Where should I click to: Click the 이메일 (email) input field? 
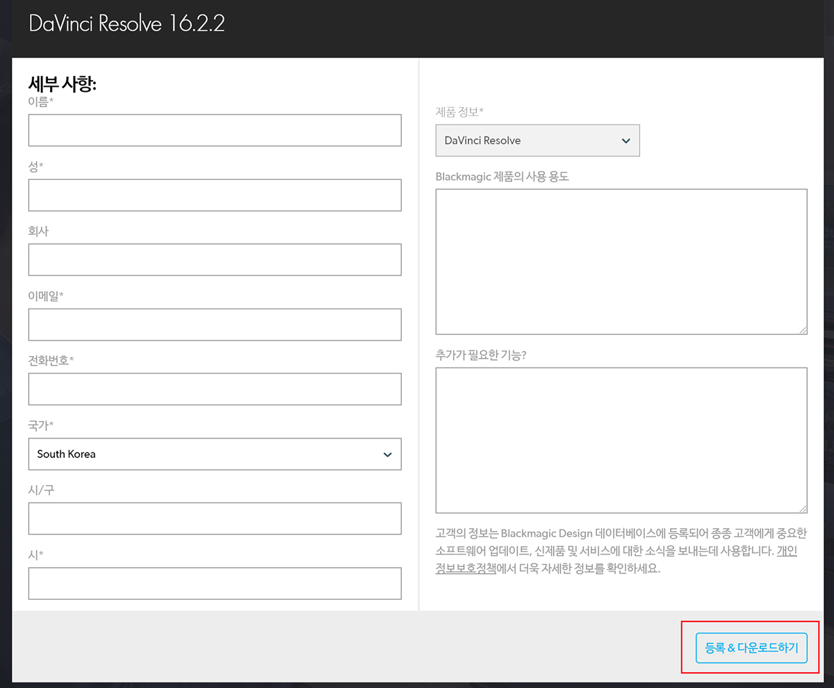(x=215, y=325)
